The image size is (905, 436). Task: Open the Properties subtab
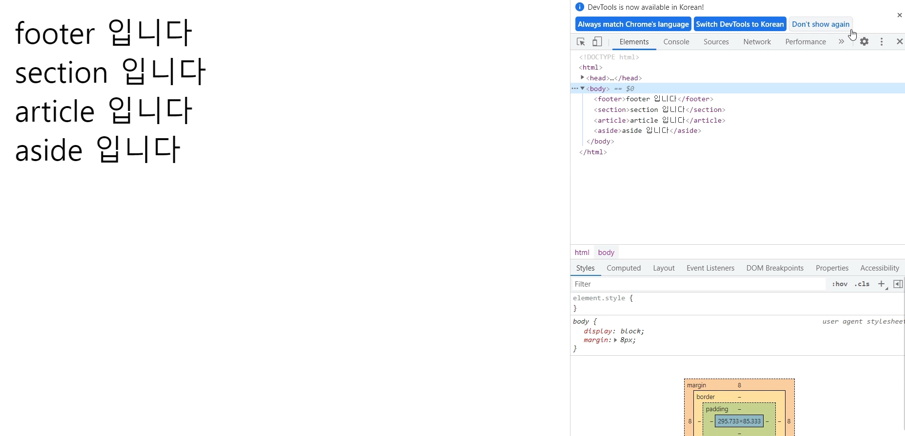832,268
